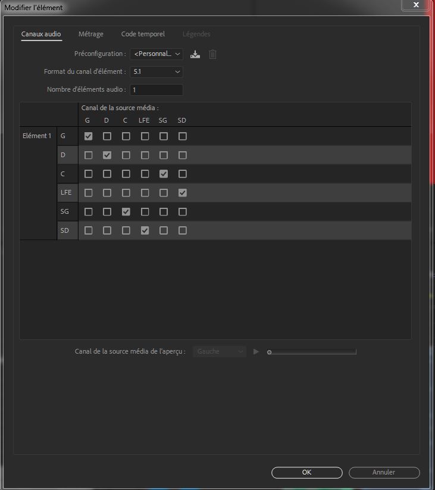Uncheck C row, SG source checkbox
435x490 pixels.
(164, 174)
